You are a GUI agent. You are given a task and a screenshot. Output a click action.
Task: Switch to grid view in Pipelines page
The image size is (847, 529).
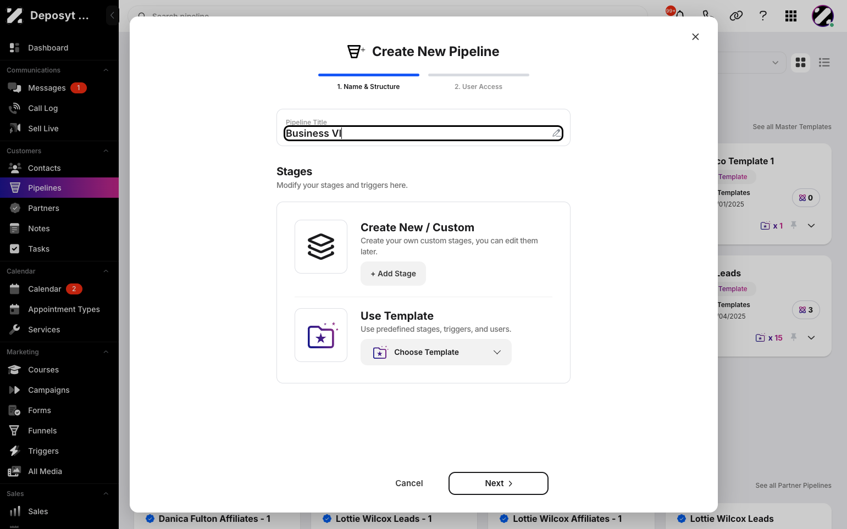(x=801, y=63)
